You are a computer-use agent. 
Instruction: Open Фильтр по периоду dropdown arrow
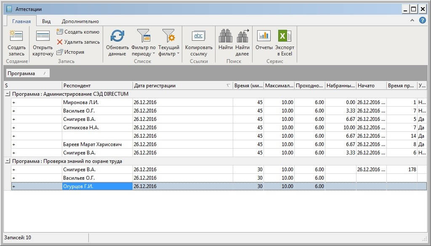coord(154,54)
